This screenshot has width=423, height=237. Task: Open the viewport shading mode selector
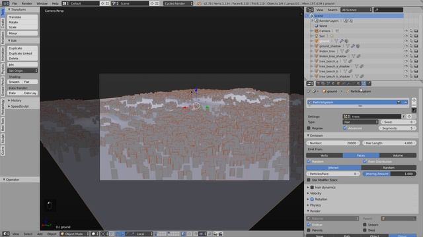(x=95, y=234)
